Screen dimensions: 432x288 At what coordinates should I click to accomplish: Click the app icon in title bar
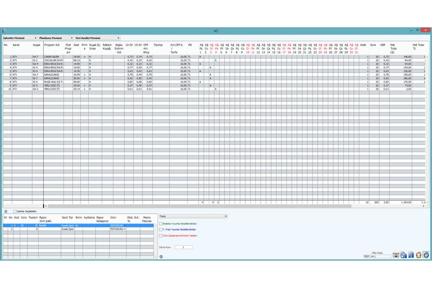4,31
